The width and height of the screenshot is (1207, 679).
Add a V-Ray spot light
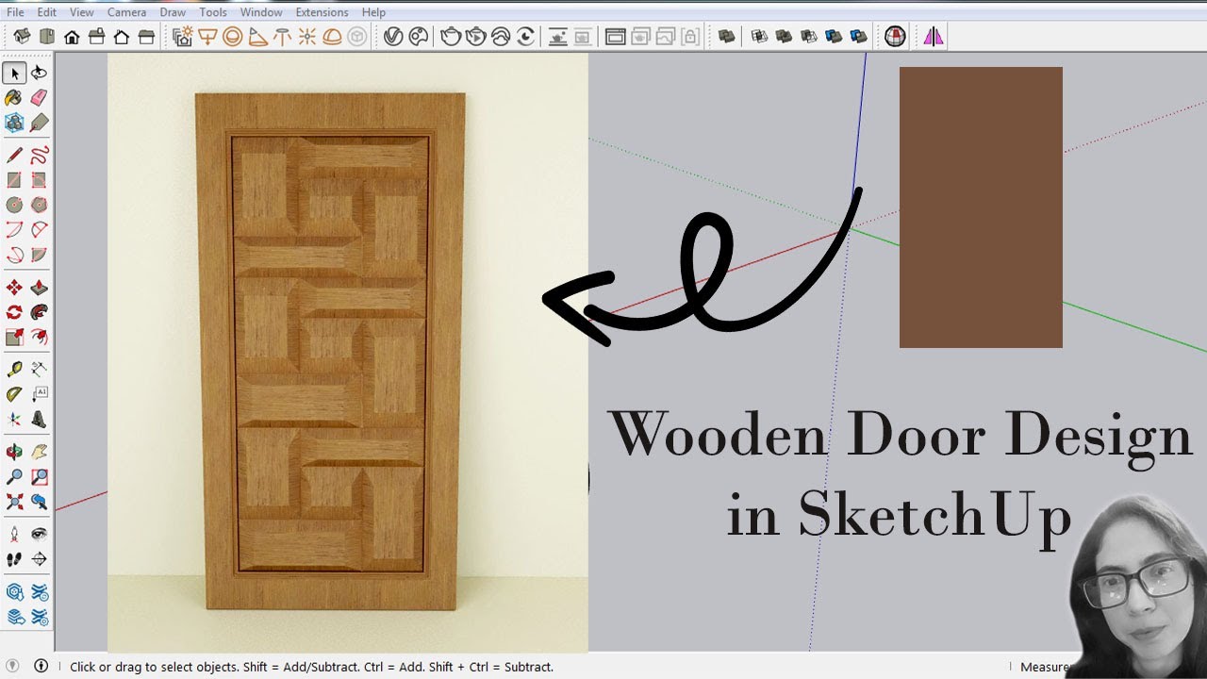click(x=257, y=37)
